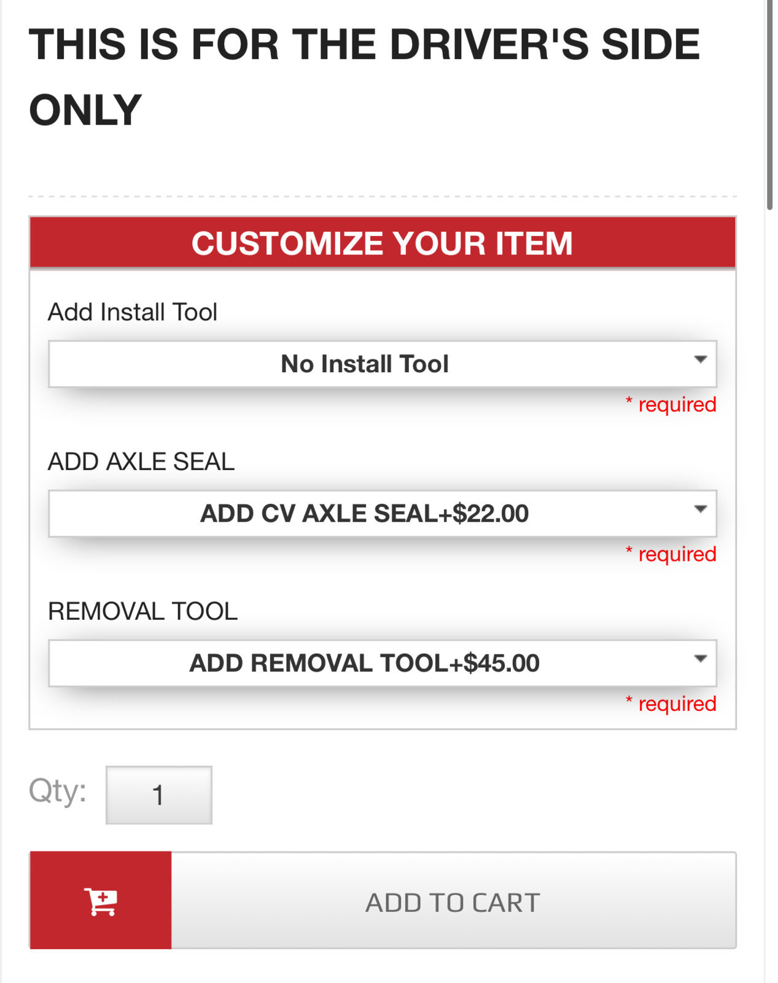Click the dashed divider below the heading
Image resolution: width=778 pixels, height=983 pixels.
click(x=383, y=197)
